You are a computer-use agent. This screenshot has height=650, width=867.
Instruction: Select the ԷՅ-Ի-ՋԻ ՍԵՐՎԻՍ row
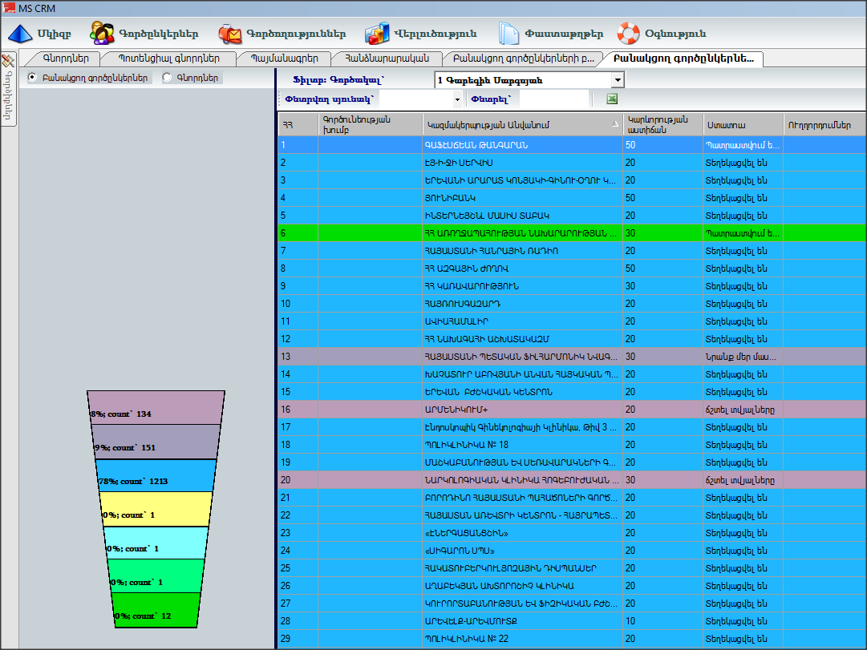pos(573,163)
